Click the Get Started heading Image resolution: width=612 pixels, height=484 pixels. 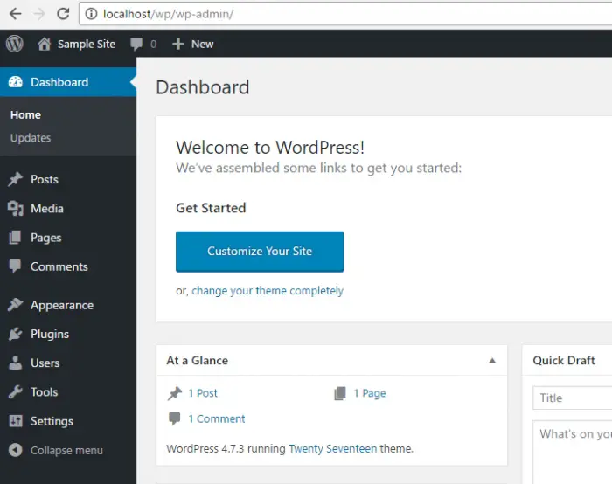click(x=211, y=208)
